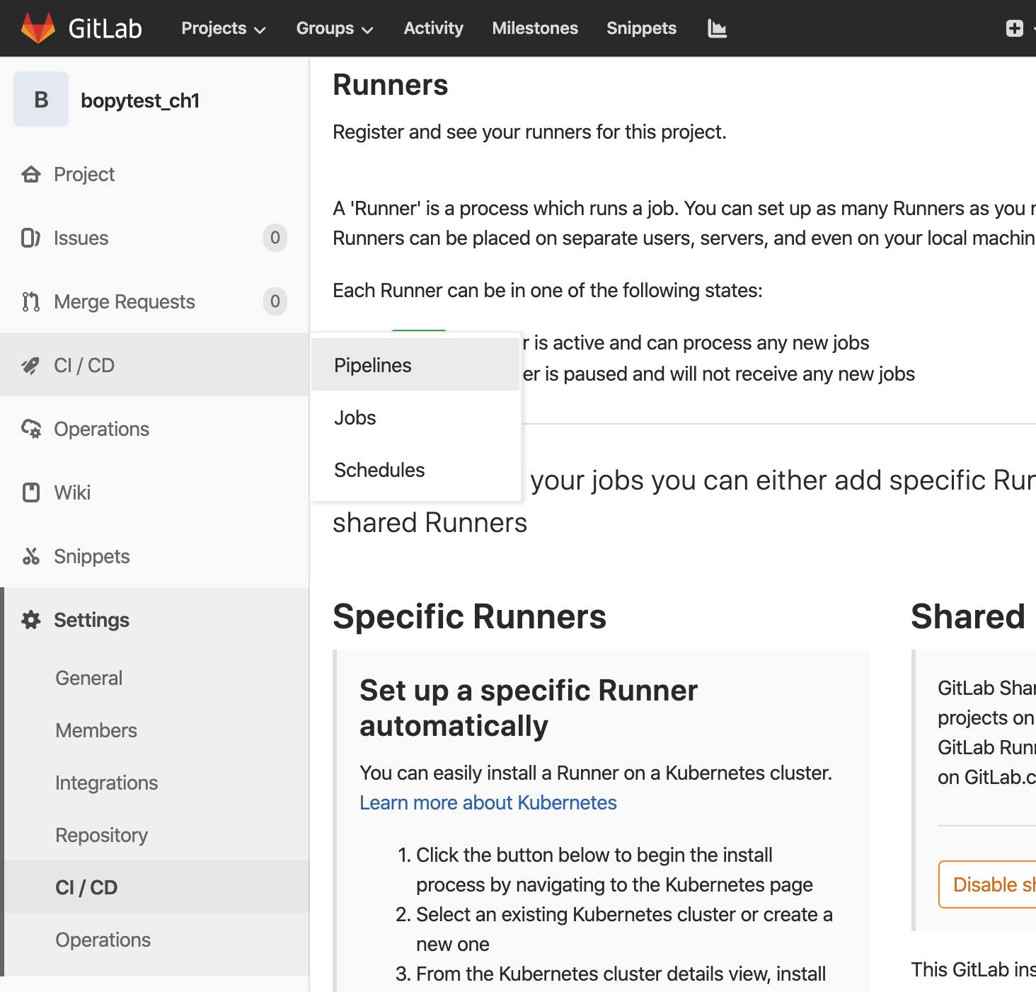Expand the Projects dropdown in navbar

223,28
